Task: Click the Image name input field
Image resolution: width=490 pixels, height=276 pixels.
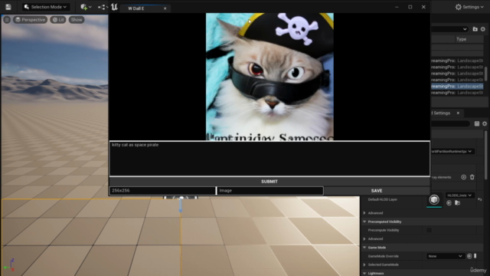Action: point(270,191)
